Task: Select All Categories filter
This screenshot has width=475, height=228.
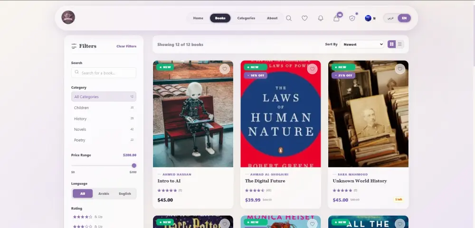Action: click(104, 97)
